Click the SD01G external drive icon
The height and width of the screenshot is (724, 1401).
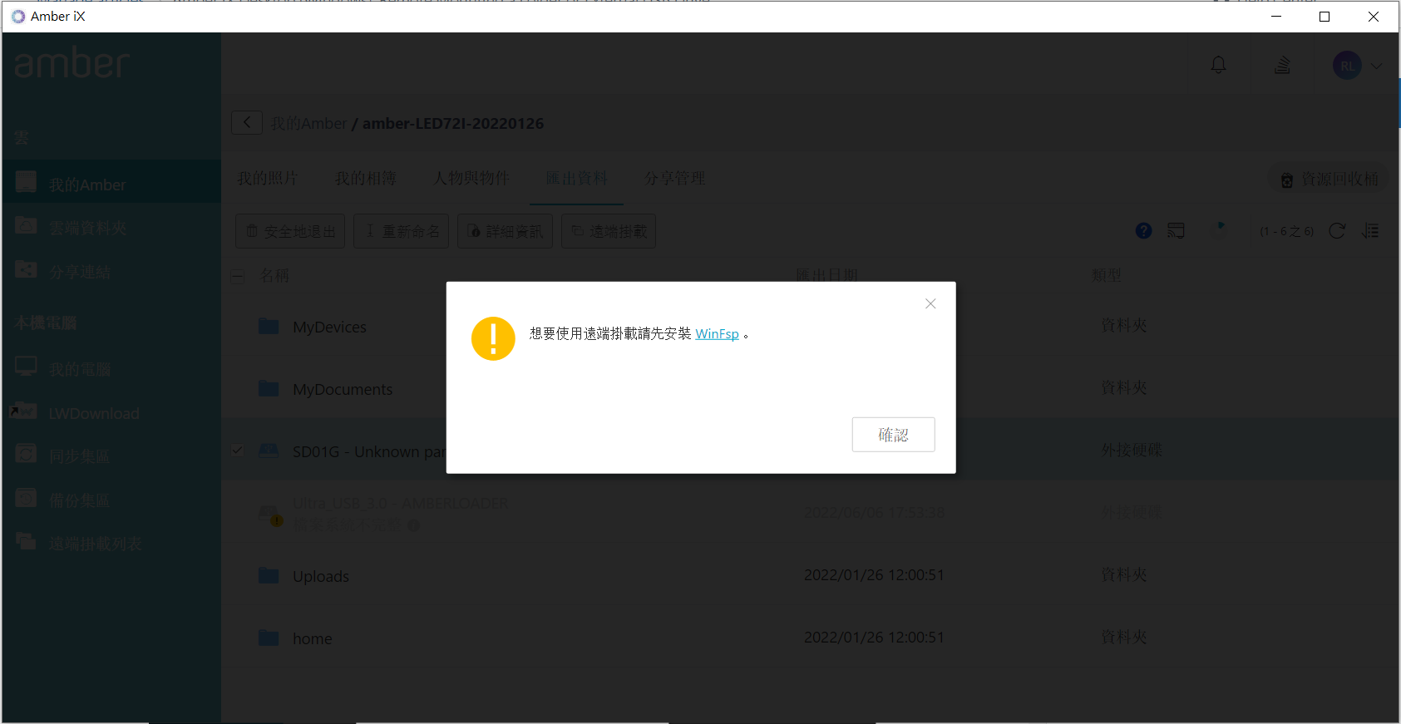click(x=269, y=451)
